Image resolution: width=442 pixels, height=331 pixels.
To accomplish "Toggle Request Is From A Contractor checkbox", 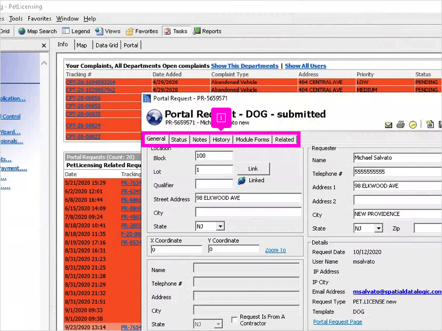I will [234, 319].
